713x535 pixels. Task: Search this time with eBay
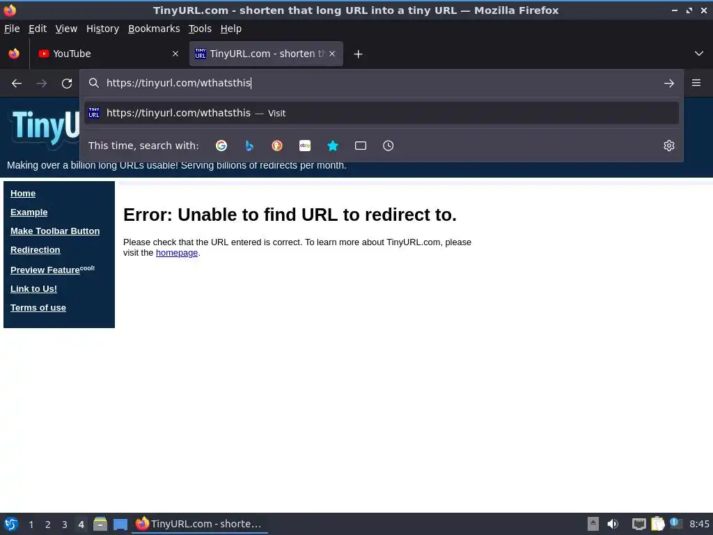point(305,146)
